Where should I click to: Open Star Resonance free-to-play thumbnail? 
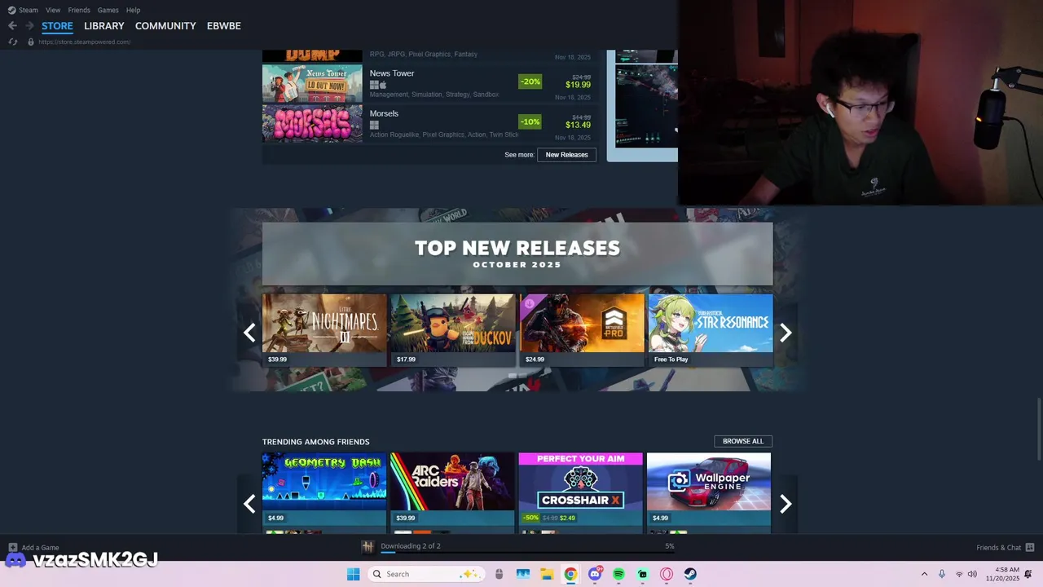(711, 330)
